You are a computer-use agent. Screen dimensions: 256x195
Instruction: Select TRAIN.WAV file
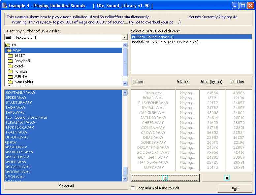pos(63,132)
